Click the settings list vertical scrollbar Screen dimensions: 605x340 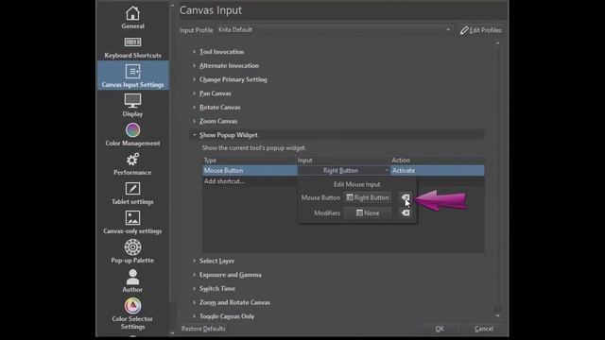pyautogui.click(x=498, y=179)
